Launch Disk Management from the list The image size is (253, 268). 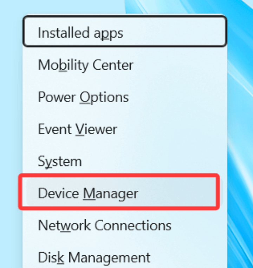[94, 257]
